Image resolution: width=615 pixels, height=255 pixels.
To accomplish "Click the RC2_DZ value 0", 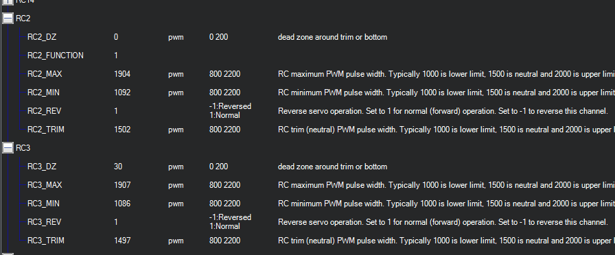I will 116,37.
